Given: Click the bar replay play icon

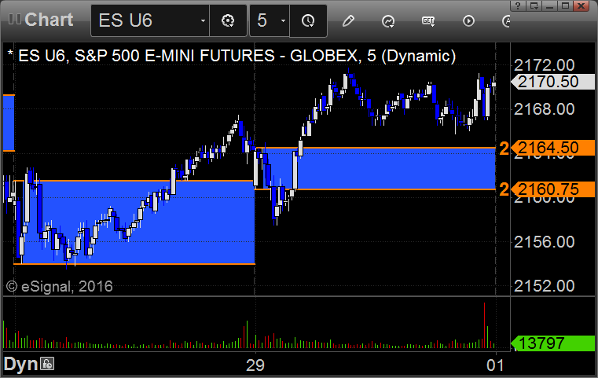Looking at the screenshot, I should point(468,20).
